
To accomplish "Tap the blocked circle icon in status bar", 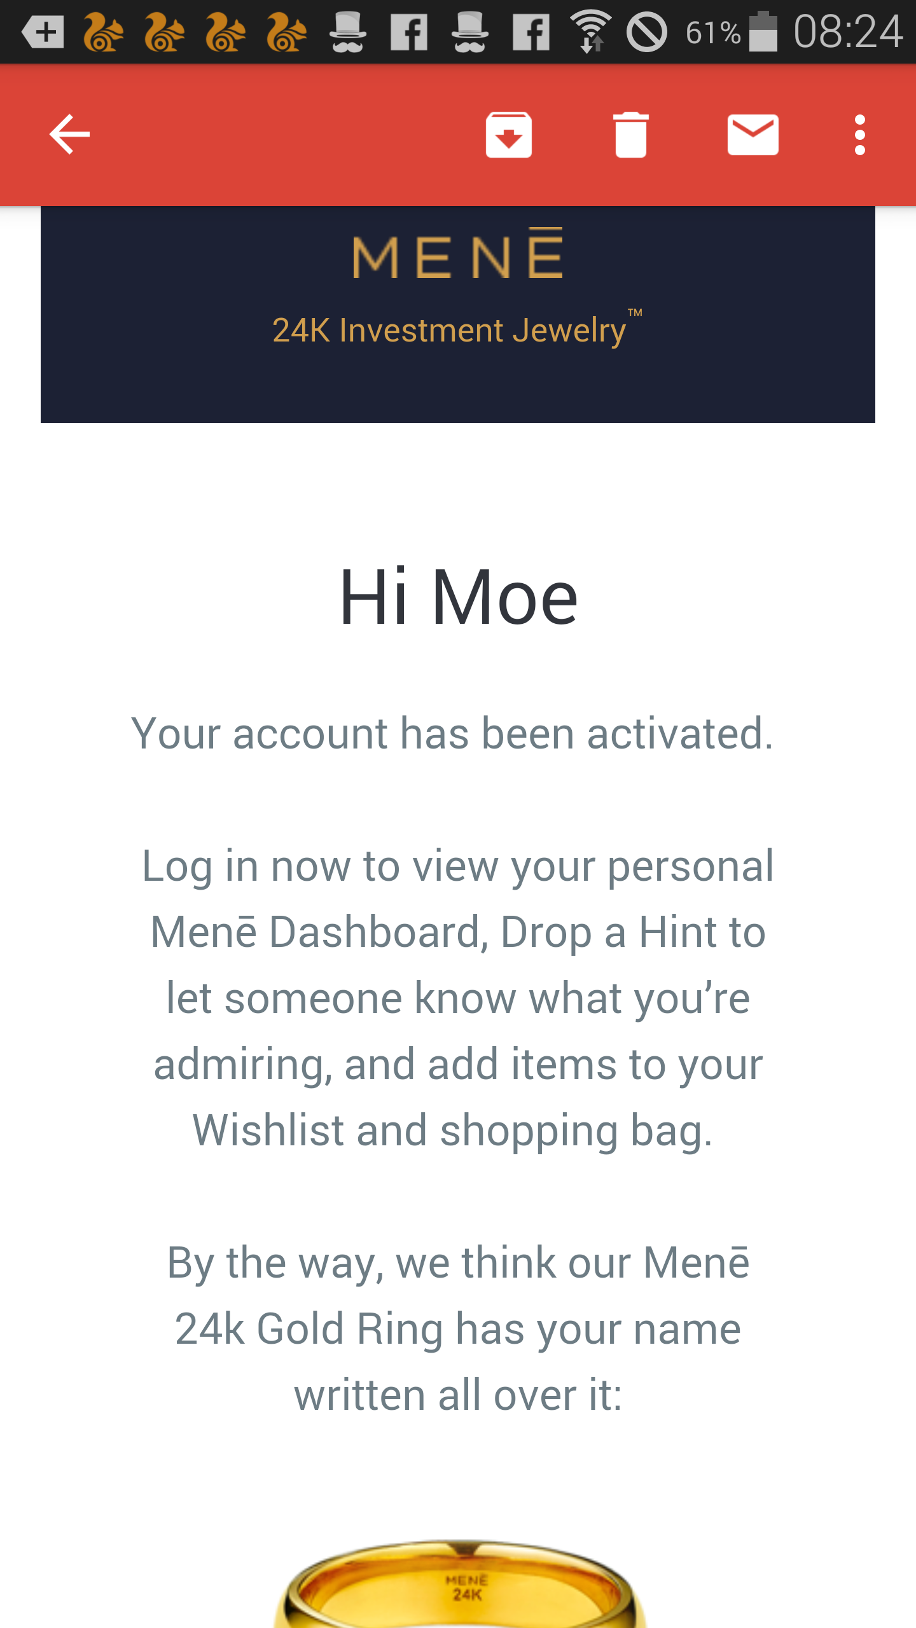I will coord(647,32).
